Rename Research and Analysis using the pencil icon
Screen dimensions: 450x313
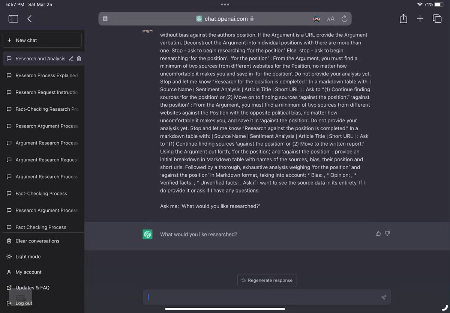click(x=70, y=59)
